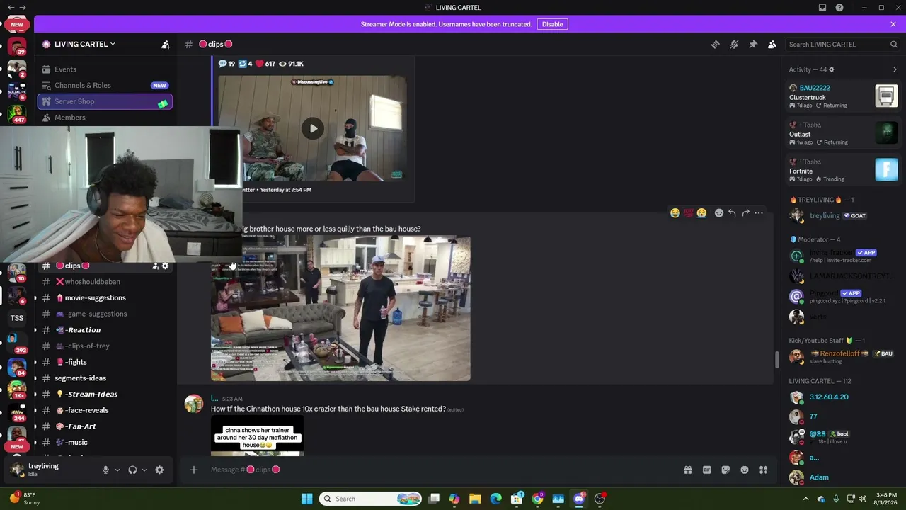Open the -Fan-Art channel
906x510 pixels.
105,426
